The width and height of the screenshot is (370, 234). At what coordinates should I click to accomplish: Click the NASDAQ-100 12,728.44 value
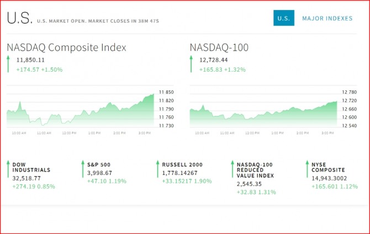214,60
